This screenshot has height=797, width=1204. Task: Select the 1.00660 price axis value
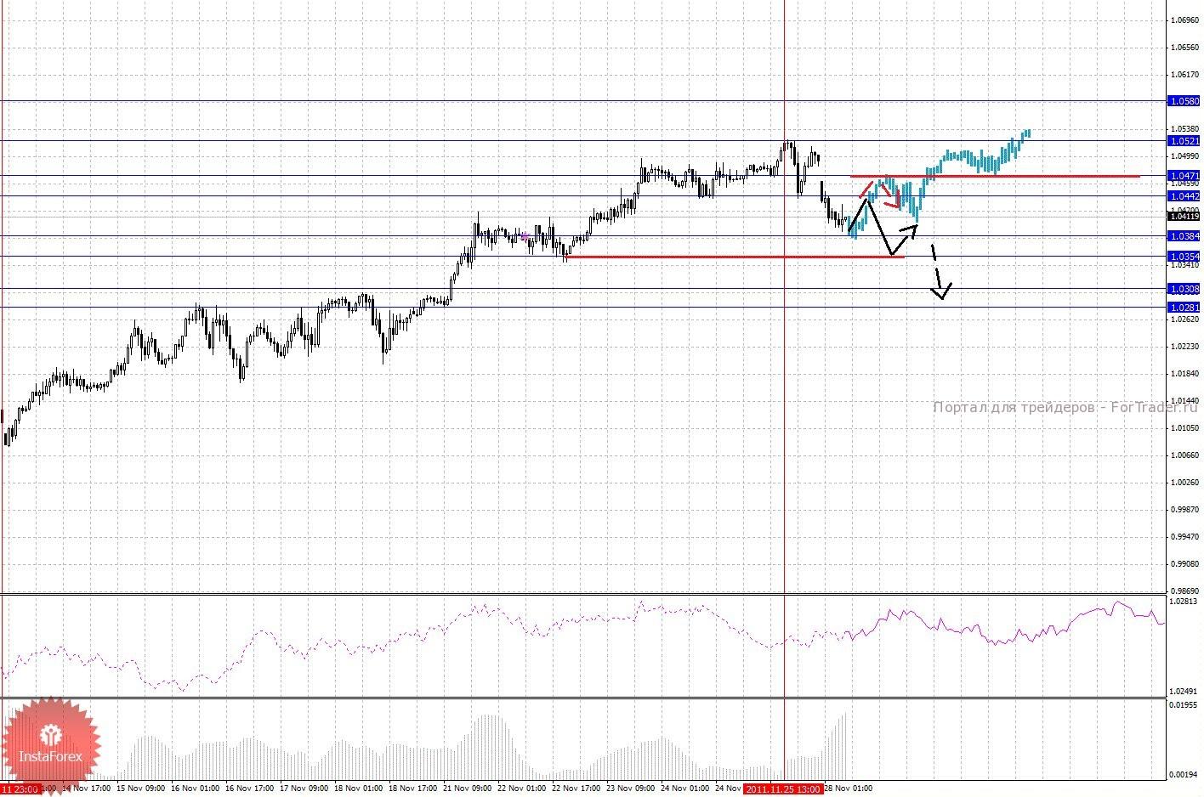pos(1184,455)
